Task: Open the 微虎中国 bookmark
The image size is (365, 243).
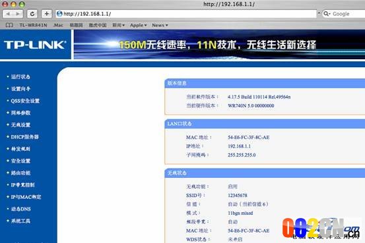Action: coord(98,25)
